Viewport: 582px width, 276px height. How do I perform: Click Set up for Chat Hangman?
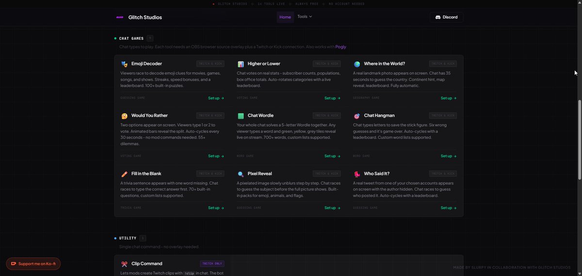[x=449, y=156]
